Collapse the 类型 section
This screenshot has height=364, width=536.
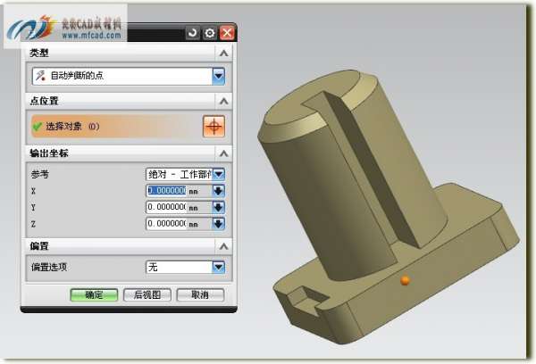coord(224,54)
